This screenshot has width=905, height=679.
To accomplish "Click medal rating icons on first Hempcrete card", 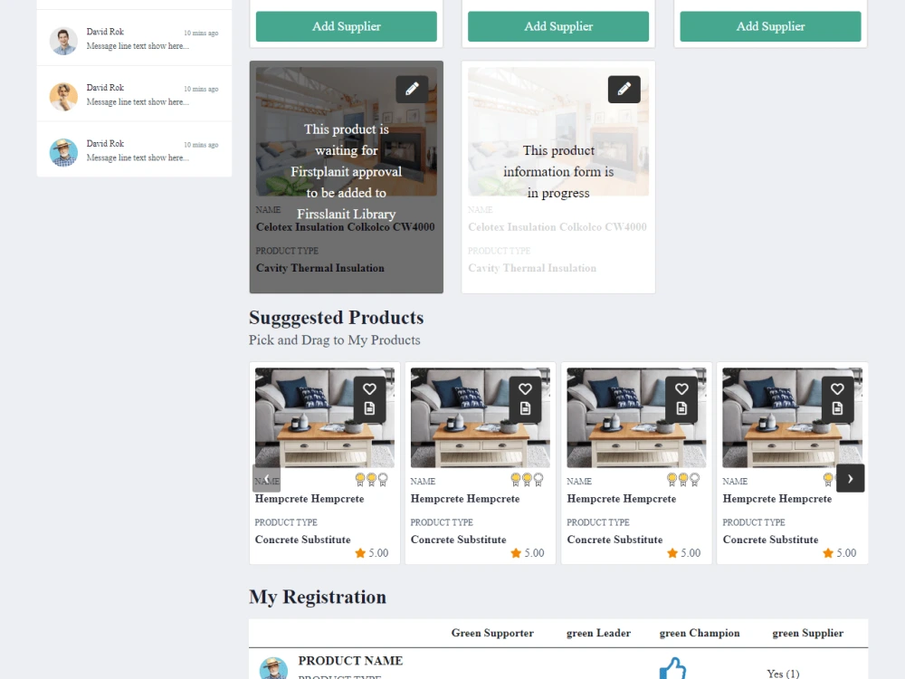I will tap(372, 479).
